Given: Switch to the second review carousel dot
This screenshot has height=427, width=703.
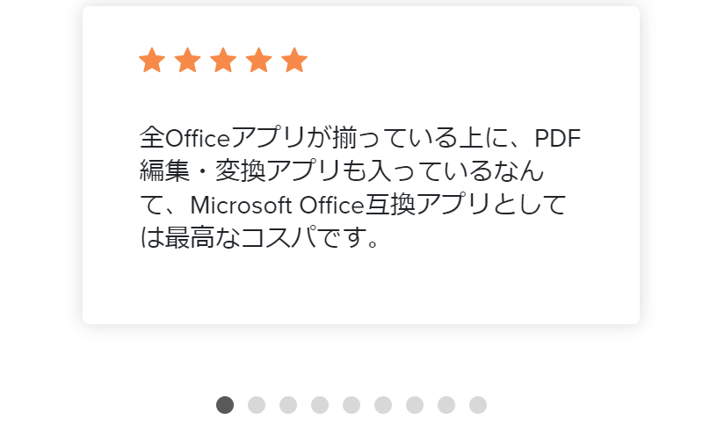Looking at the screenshot, I should [257, 404].
